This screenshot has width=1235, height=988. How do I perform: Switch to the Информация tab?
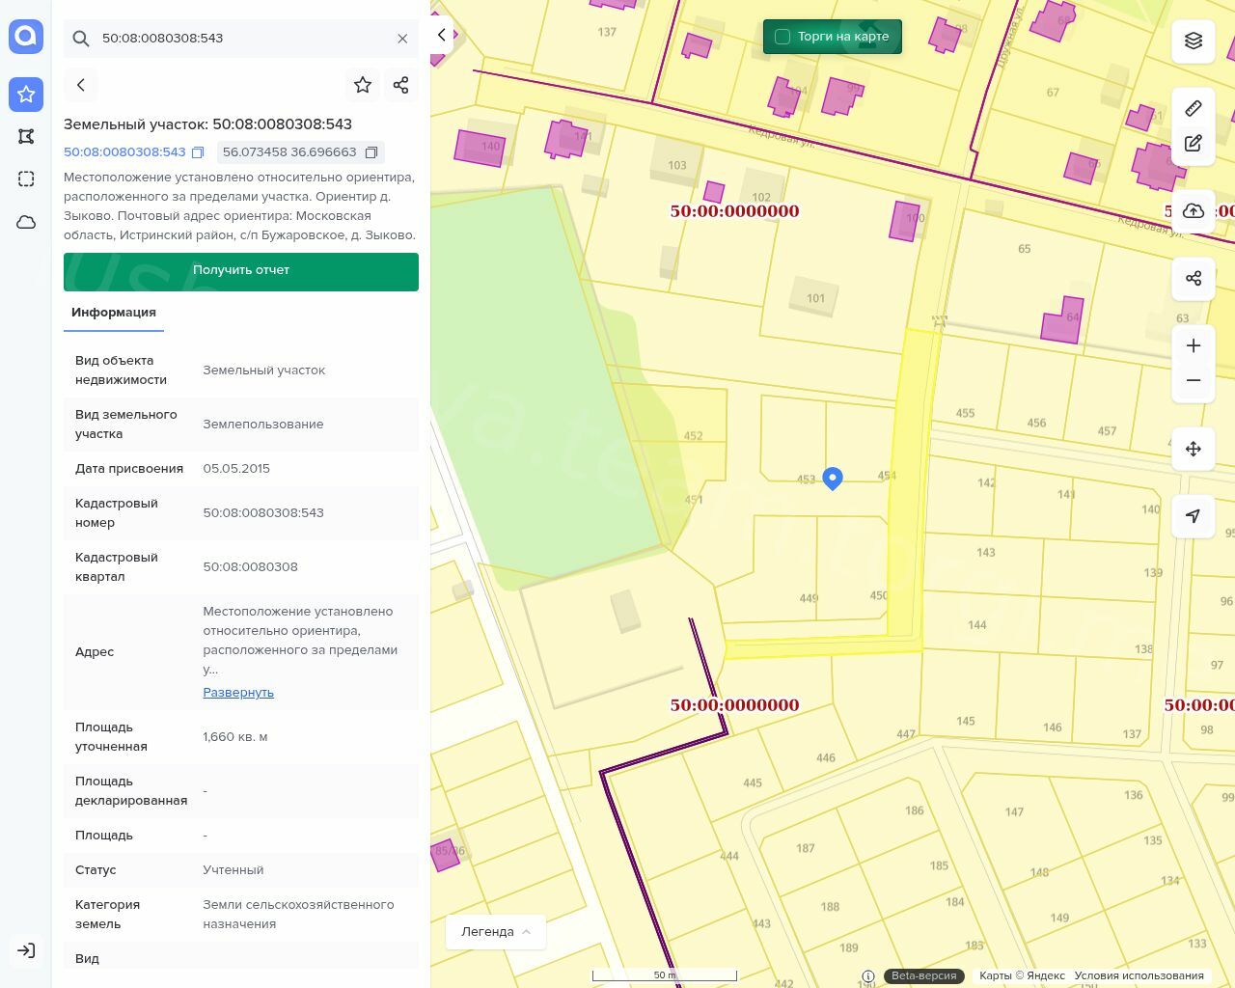114,313
